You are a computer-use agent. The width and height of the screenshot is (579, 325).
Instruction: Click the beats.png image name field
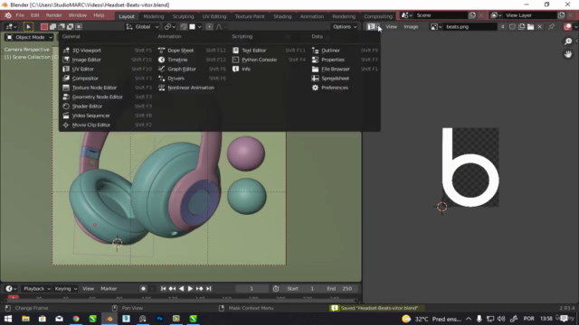click(470, 26)
